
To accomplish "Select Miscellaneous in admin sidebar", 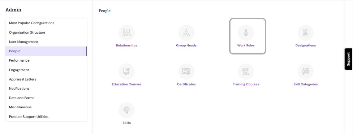I will coord(46,107).
